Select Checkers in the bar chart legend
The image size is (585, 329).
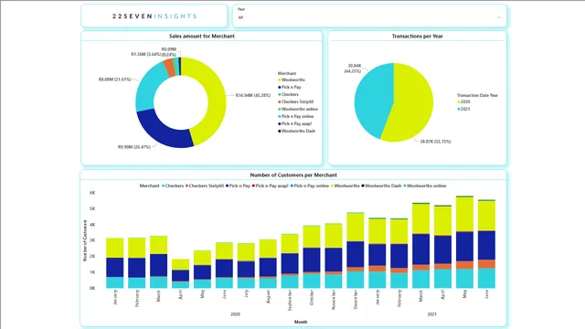(173, 186)
